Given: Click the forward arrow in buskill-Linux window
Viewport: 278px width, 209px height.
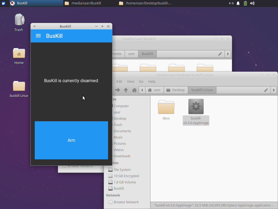Looking at the screenshot, I should click(118, 90).
